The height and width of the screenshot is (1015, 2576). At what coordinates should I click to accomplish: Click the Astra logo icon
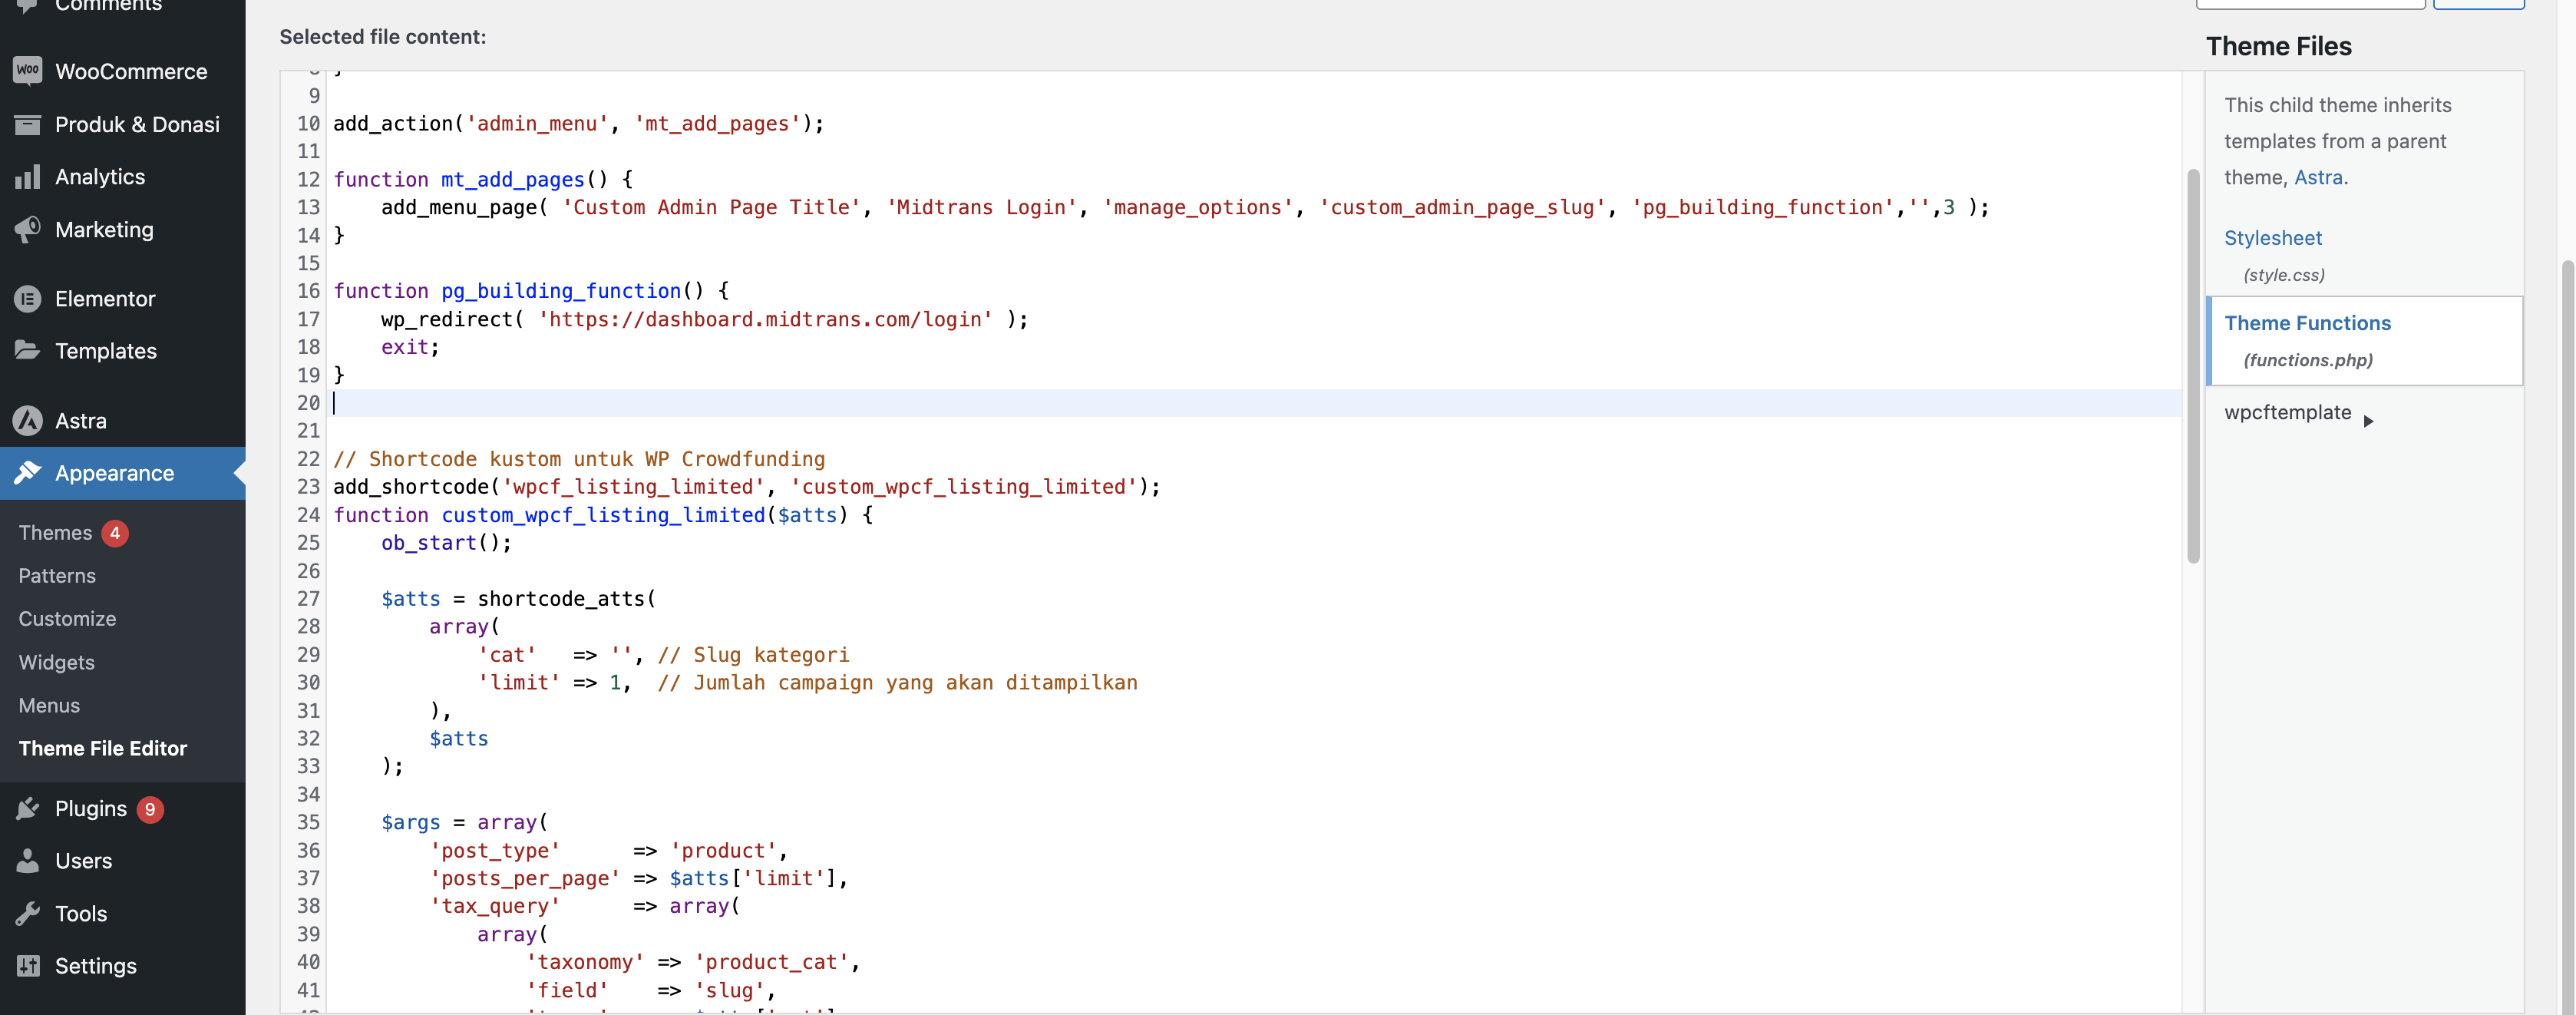click(x=28, y=421)
